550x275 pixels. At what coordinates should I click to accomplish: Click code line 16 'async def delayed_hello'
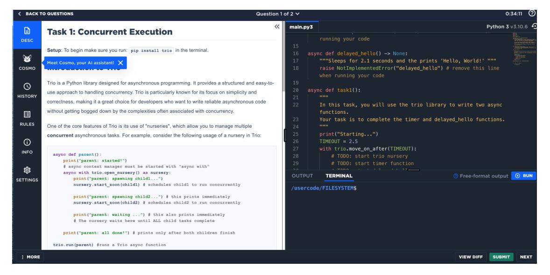(x=358, y=54)
